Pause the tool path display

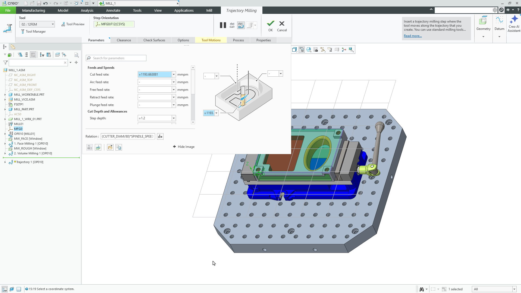point(223,25)
